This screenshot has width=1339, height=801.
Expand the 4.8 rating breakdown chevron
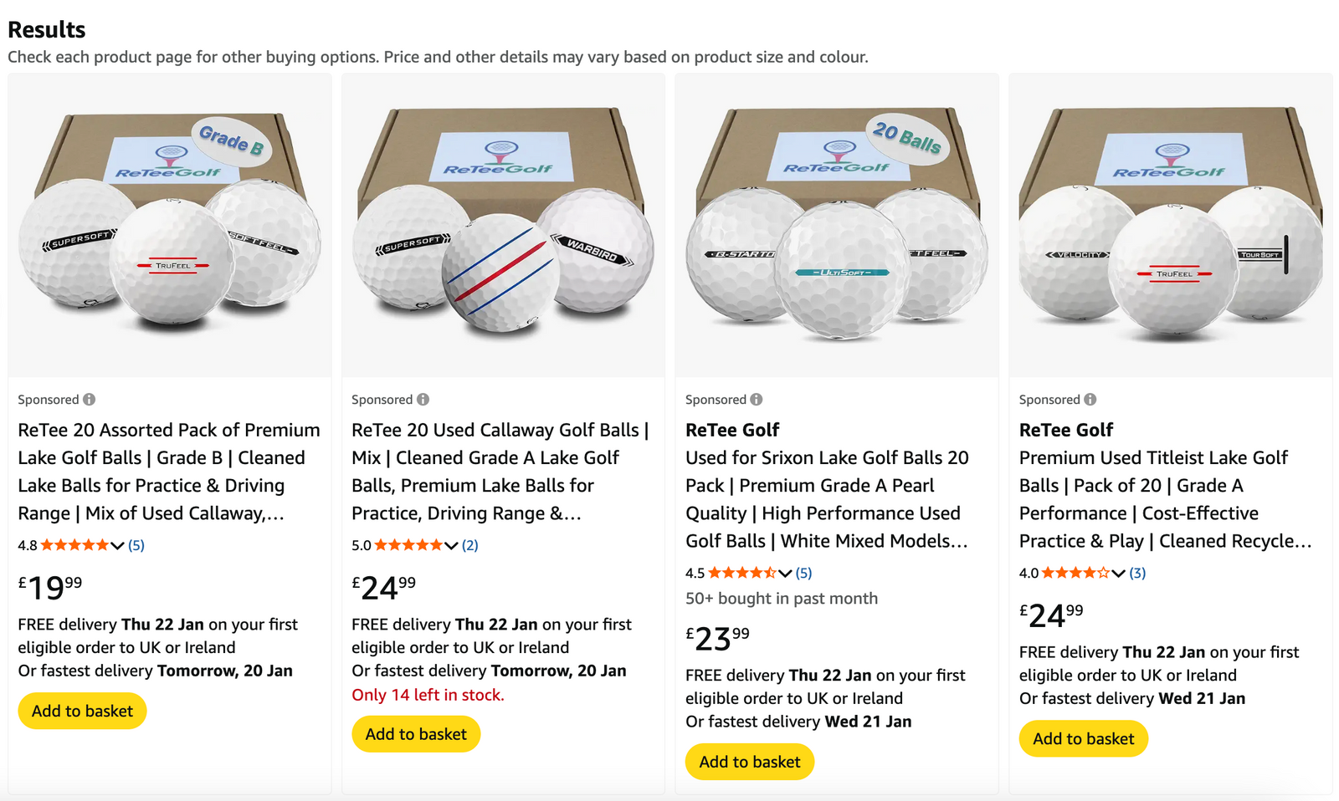[x=117, y=546]
